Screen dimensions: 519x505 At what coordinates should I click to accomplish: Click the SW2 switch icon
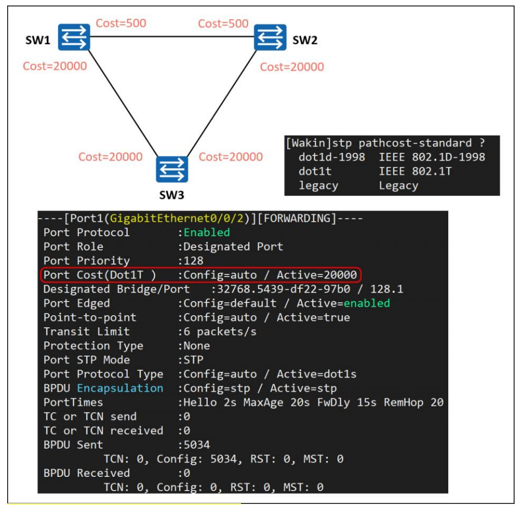coord(270,37)
